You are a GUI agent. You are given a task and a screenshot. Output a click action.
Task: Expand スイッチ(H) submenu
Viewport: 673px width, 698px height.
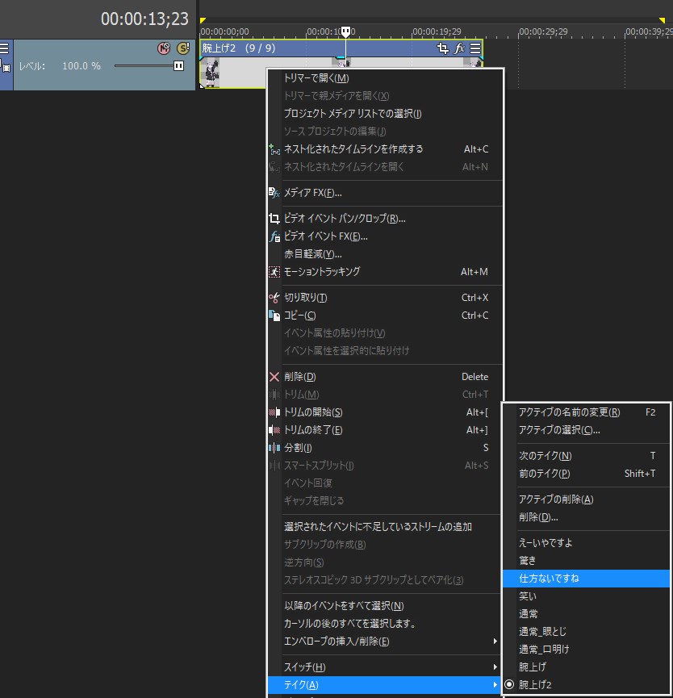coord(386,667)
